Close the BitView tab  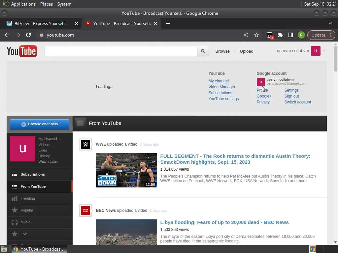point(76,23)
